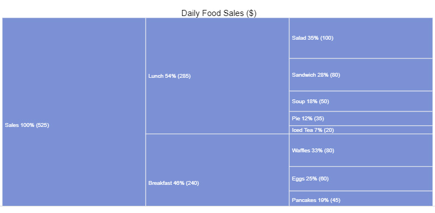The image size is (435, 213).
Task: Click the Daily Food Sales ($) chart title
Action: pos(219,13)
